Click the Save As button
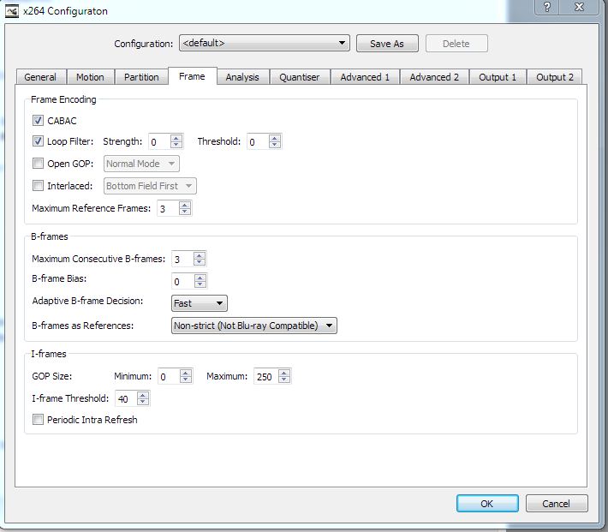Viewport: 608px width, 532px height. [x=387, y=44]
